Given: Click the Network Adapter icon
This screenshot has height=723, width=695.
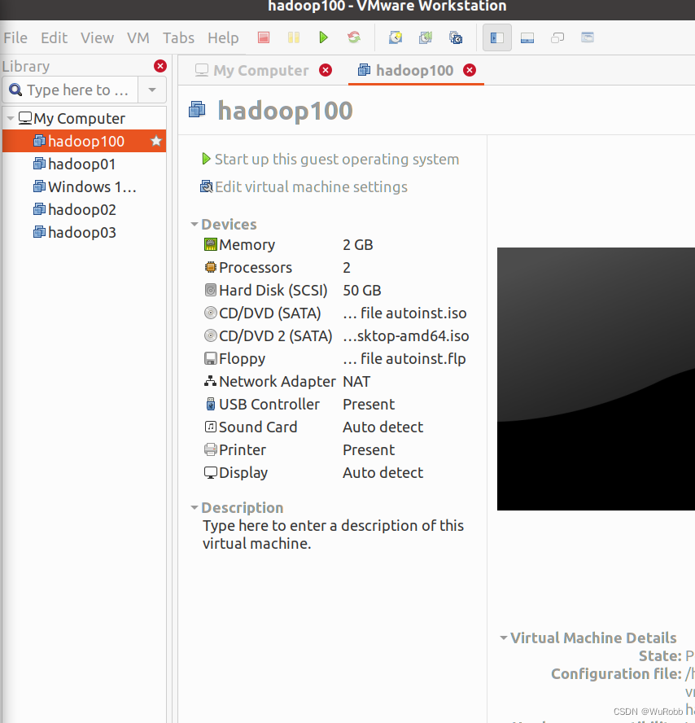Looking at the screenshot, I should tap(211, 381).
